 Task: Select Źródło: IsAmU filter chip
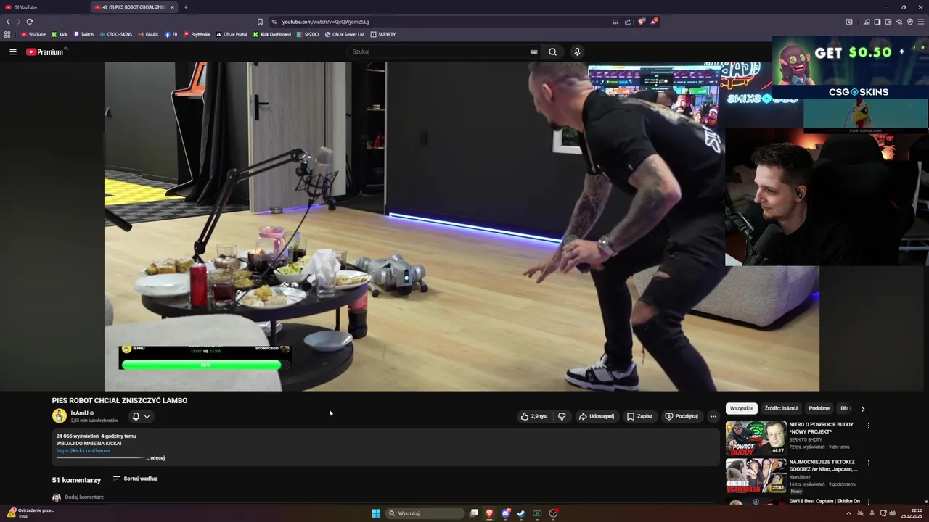(x=781, y=408)
